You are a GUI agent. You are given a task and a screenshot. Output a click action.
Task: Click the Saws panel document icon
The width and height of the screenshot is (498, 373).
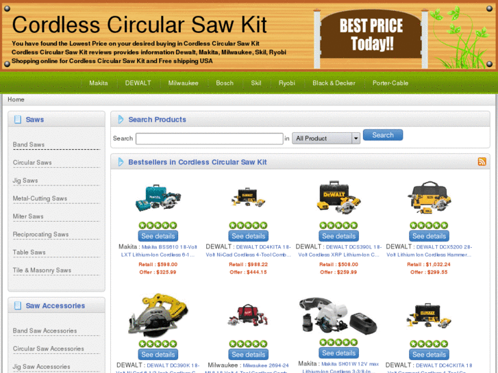point(18,119)
